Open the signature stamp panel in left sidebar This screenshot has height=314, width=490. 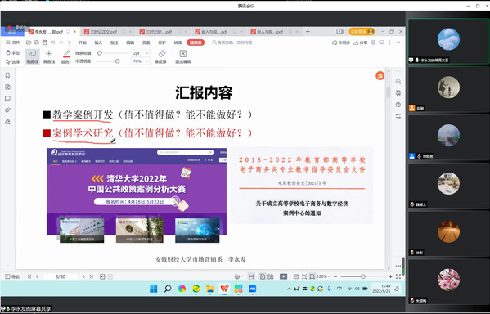click(8, 122)
